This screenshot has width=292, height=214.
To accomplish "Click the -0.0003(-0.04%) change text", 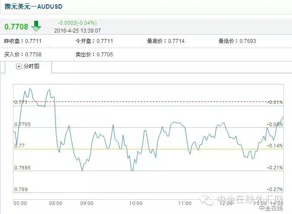I will [x=77, y=23].
